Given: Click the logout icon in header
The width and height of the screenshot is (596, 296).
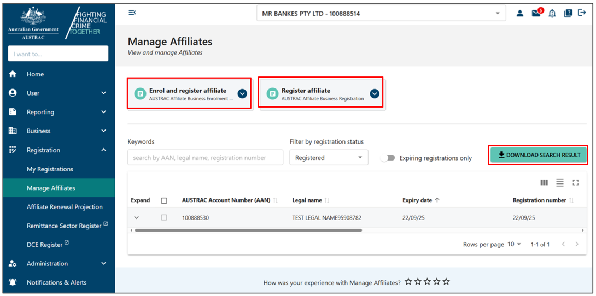Looking at the screenshot, I should (582, 13).
